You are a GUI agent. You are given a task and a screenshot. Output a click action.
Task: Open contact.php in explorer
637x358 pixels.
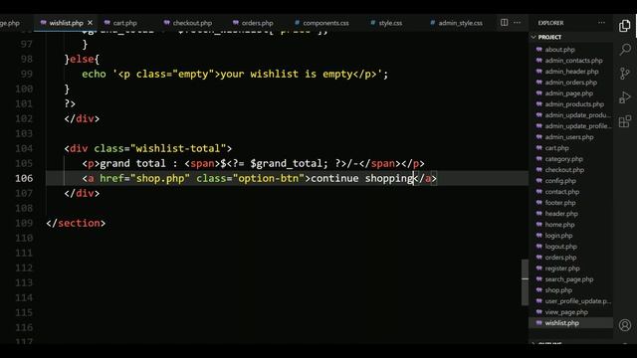(x=561, y=192)
